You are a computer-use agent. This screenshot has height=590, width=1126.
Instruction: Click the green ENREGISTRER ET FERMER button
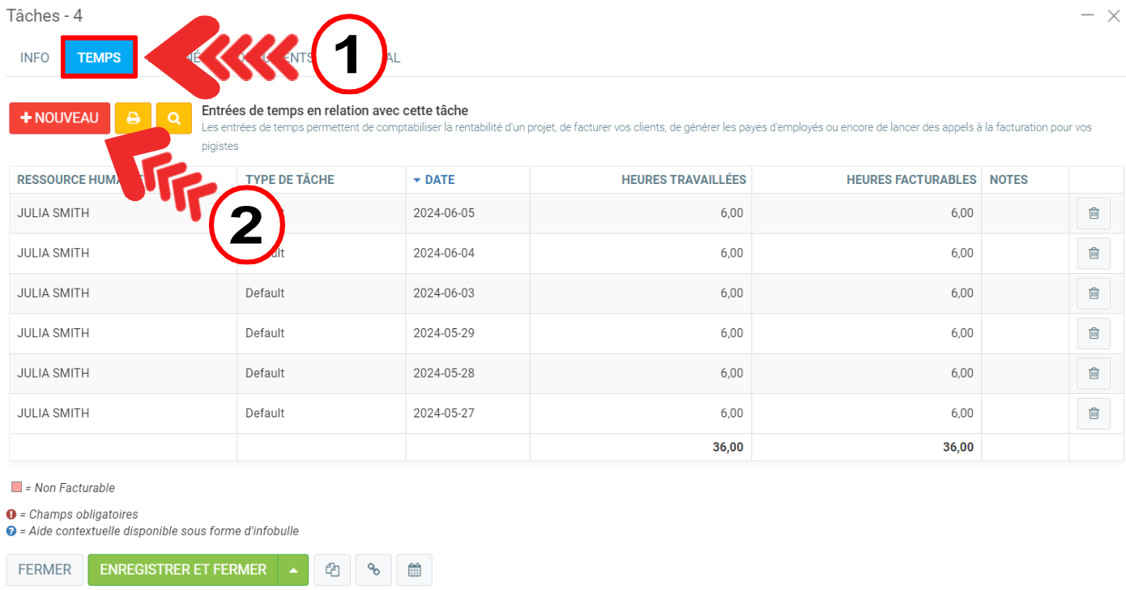[183, 570]
